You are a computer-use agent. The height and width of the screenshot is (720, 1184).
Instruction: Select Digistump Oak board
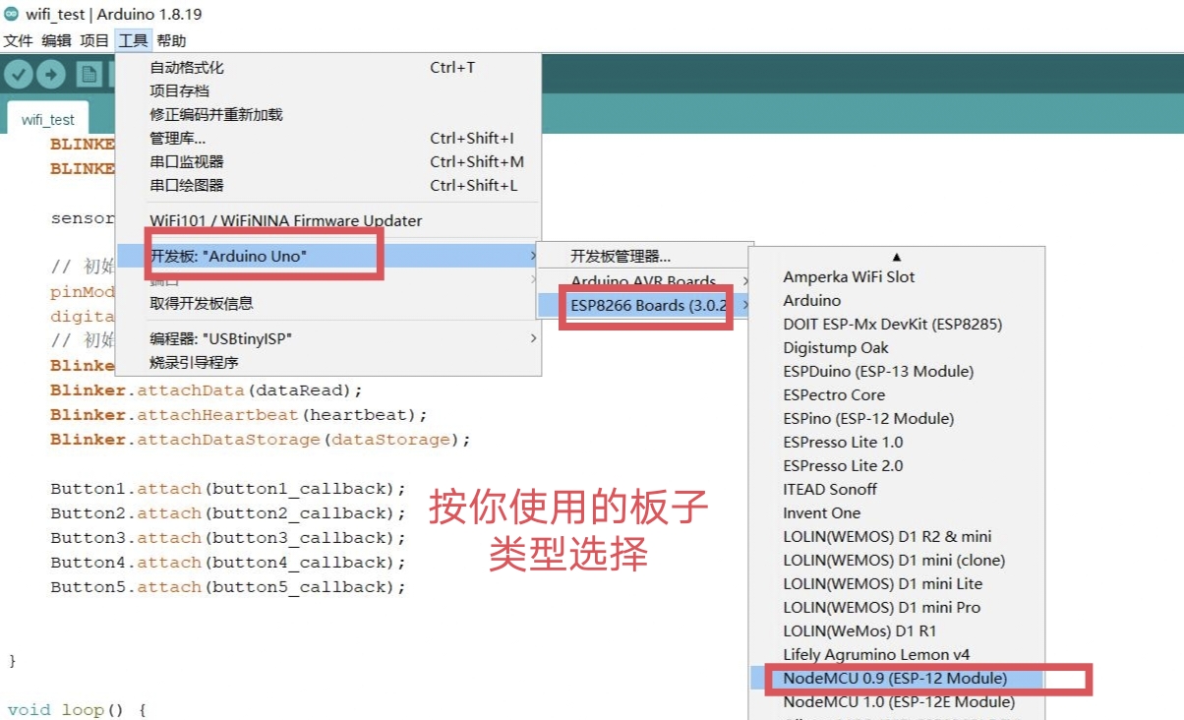click(896, 347)
